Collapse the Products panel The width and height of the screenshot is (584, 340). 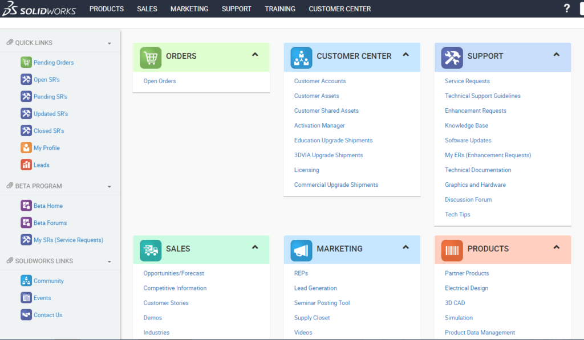click(557, 247)
